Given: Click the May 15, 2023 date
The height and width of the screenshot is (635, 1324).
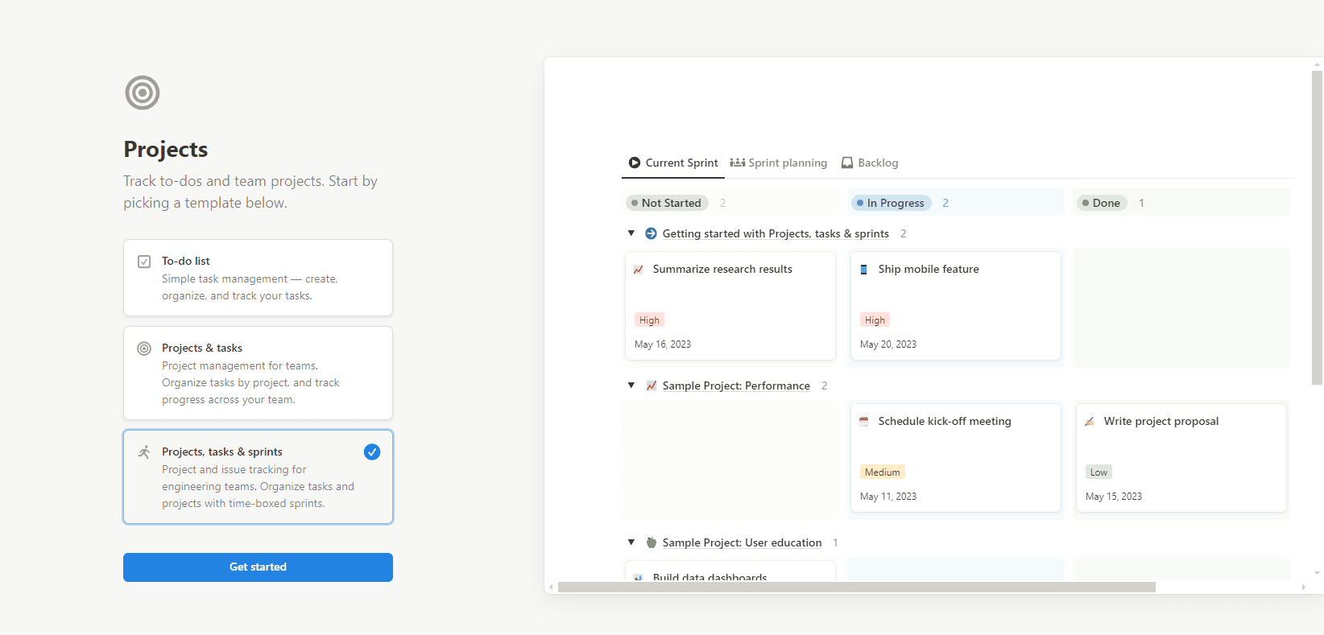Looking at the screenshot, I should pyautogui.click(x=1114, y=497).
